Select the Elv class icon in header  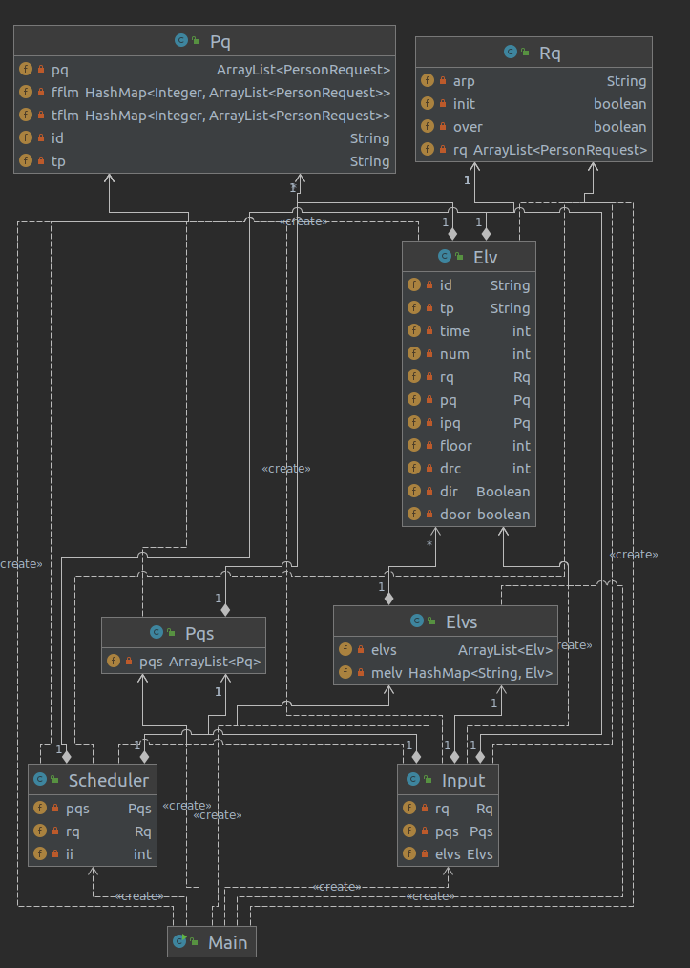coord(445,256)
